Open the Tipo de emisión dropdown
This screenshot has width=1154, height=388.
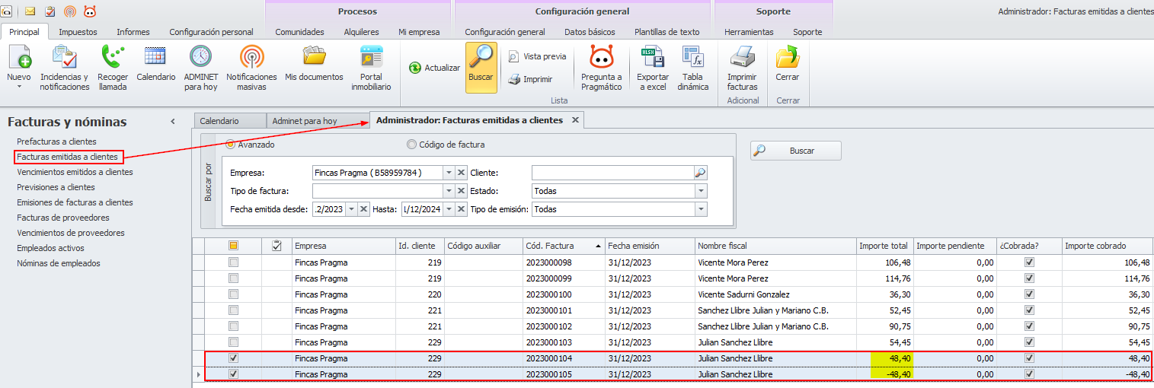click(x=700, y=209)
